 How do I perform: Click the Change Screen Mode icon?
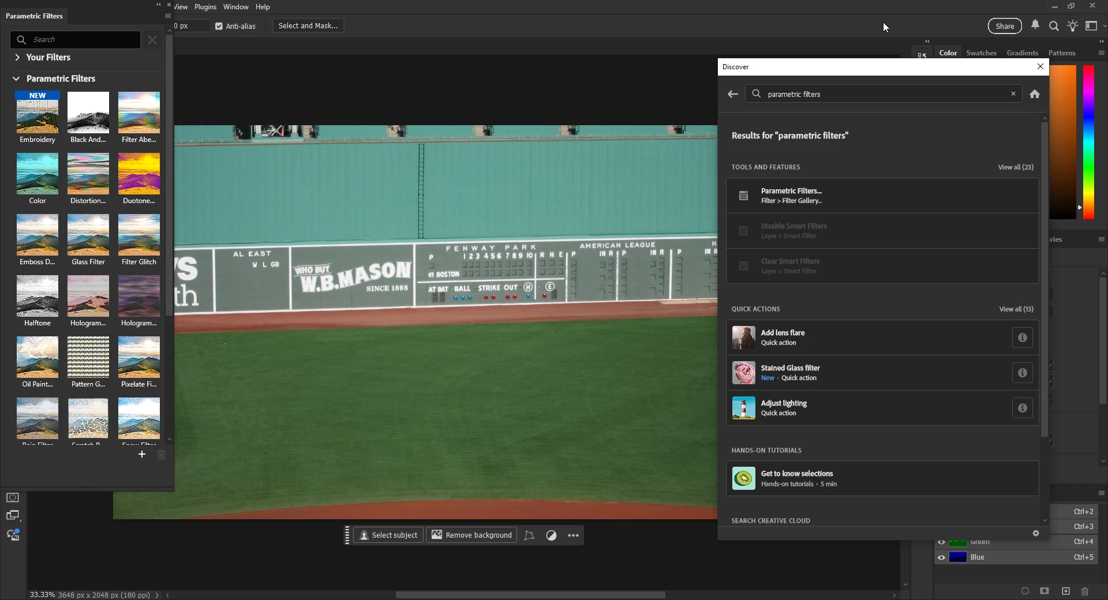[x=13, y=515]
